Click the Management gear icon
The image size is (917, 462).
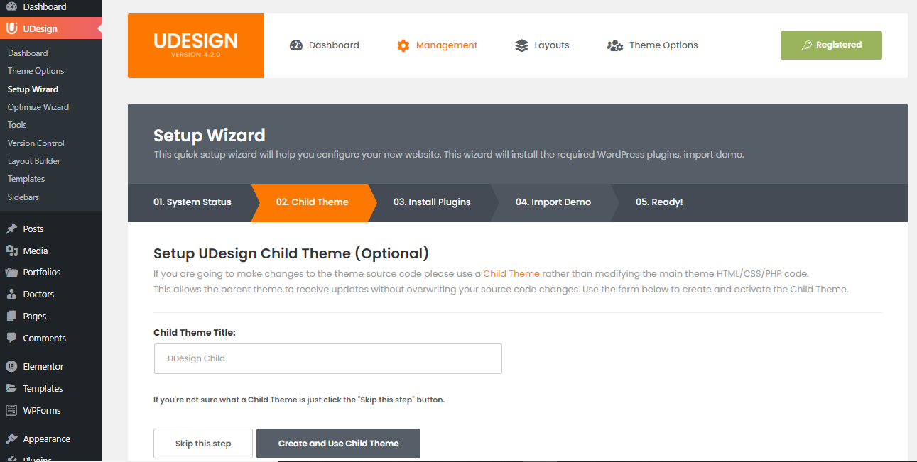(403, 45)
